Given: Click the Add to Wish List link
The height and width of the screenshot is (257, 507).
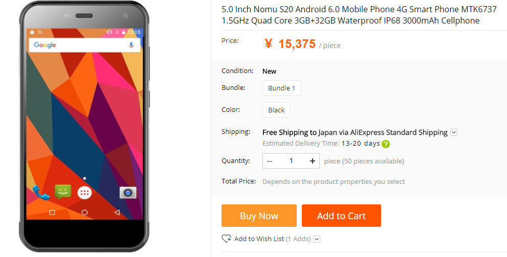Looking at the screenshot, I should (259, 239).
